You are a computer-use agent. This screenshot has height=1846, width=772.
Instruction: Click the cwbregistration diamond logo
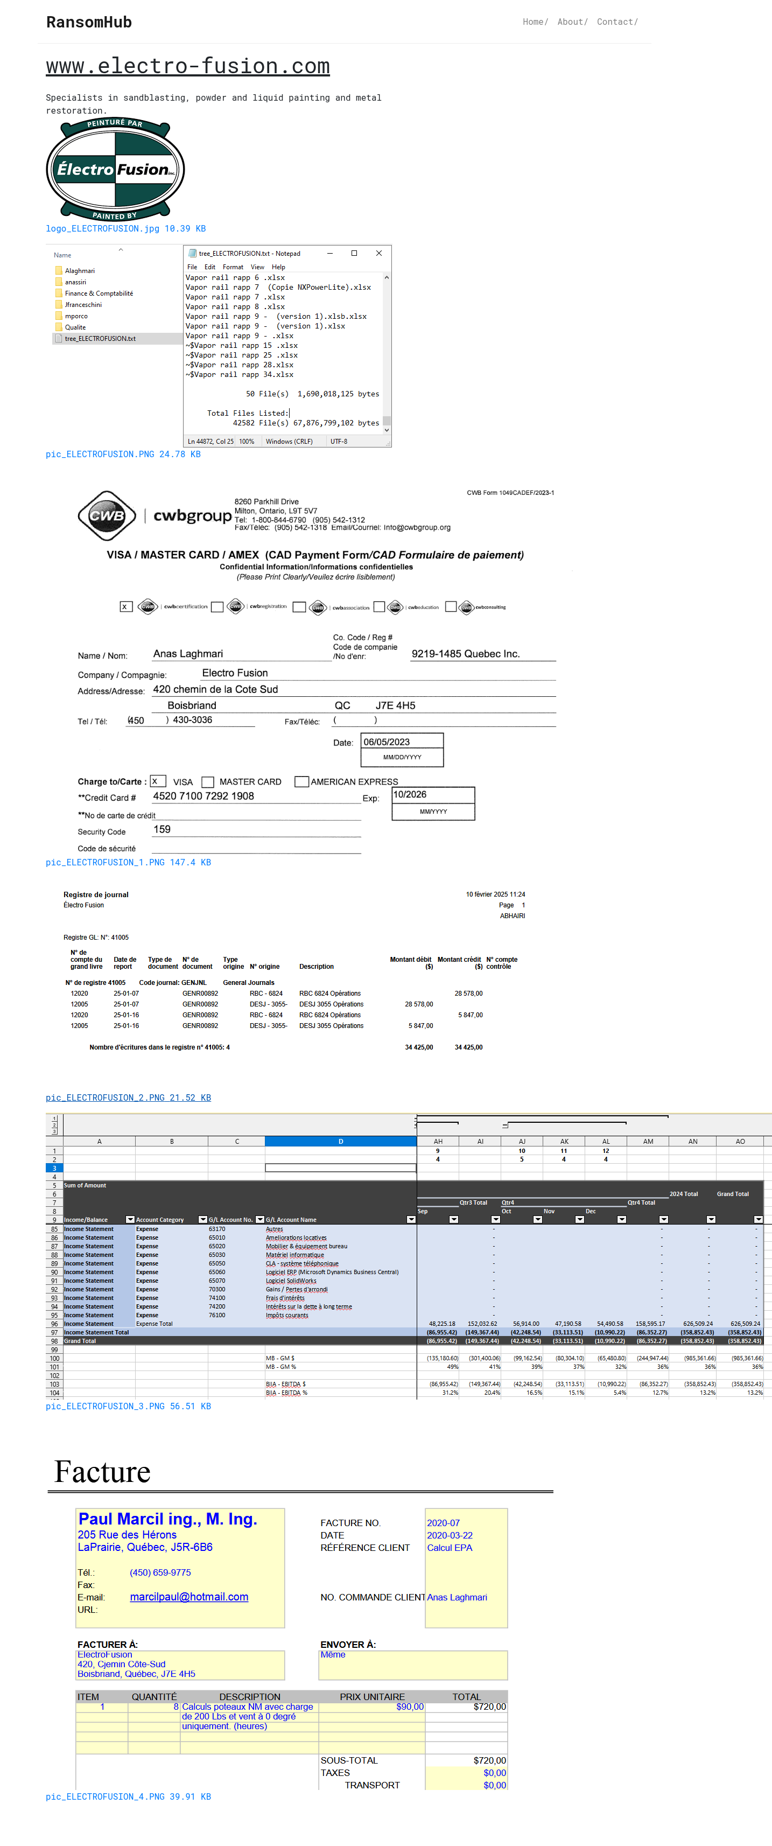tap(235, 606)
